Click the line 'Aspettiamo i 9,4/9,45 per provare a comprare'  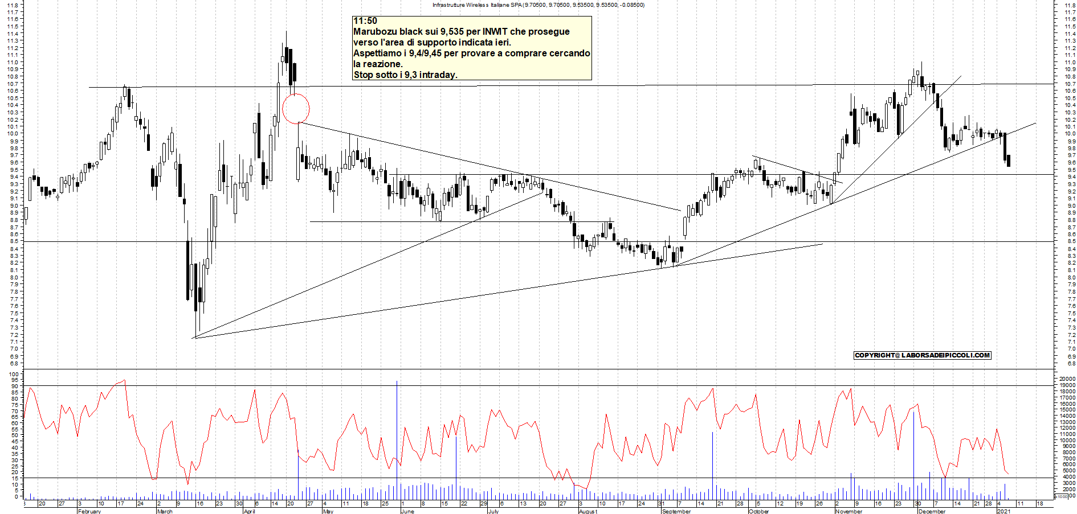[450, 54]
